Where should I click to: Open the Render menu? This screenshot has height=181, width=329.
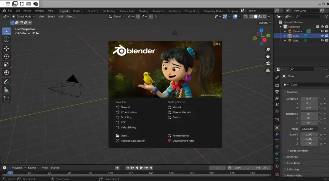[x=27, y=11]
